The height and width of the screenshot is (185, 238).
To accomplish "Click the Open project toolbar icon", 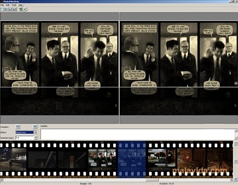I will [x=6, y=9].
